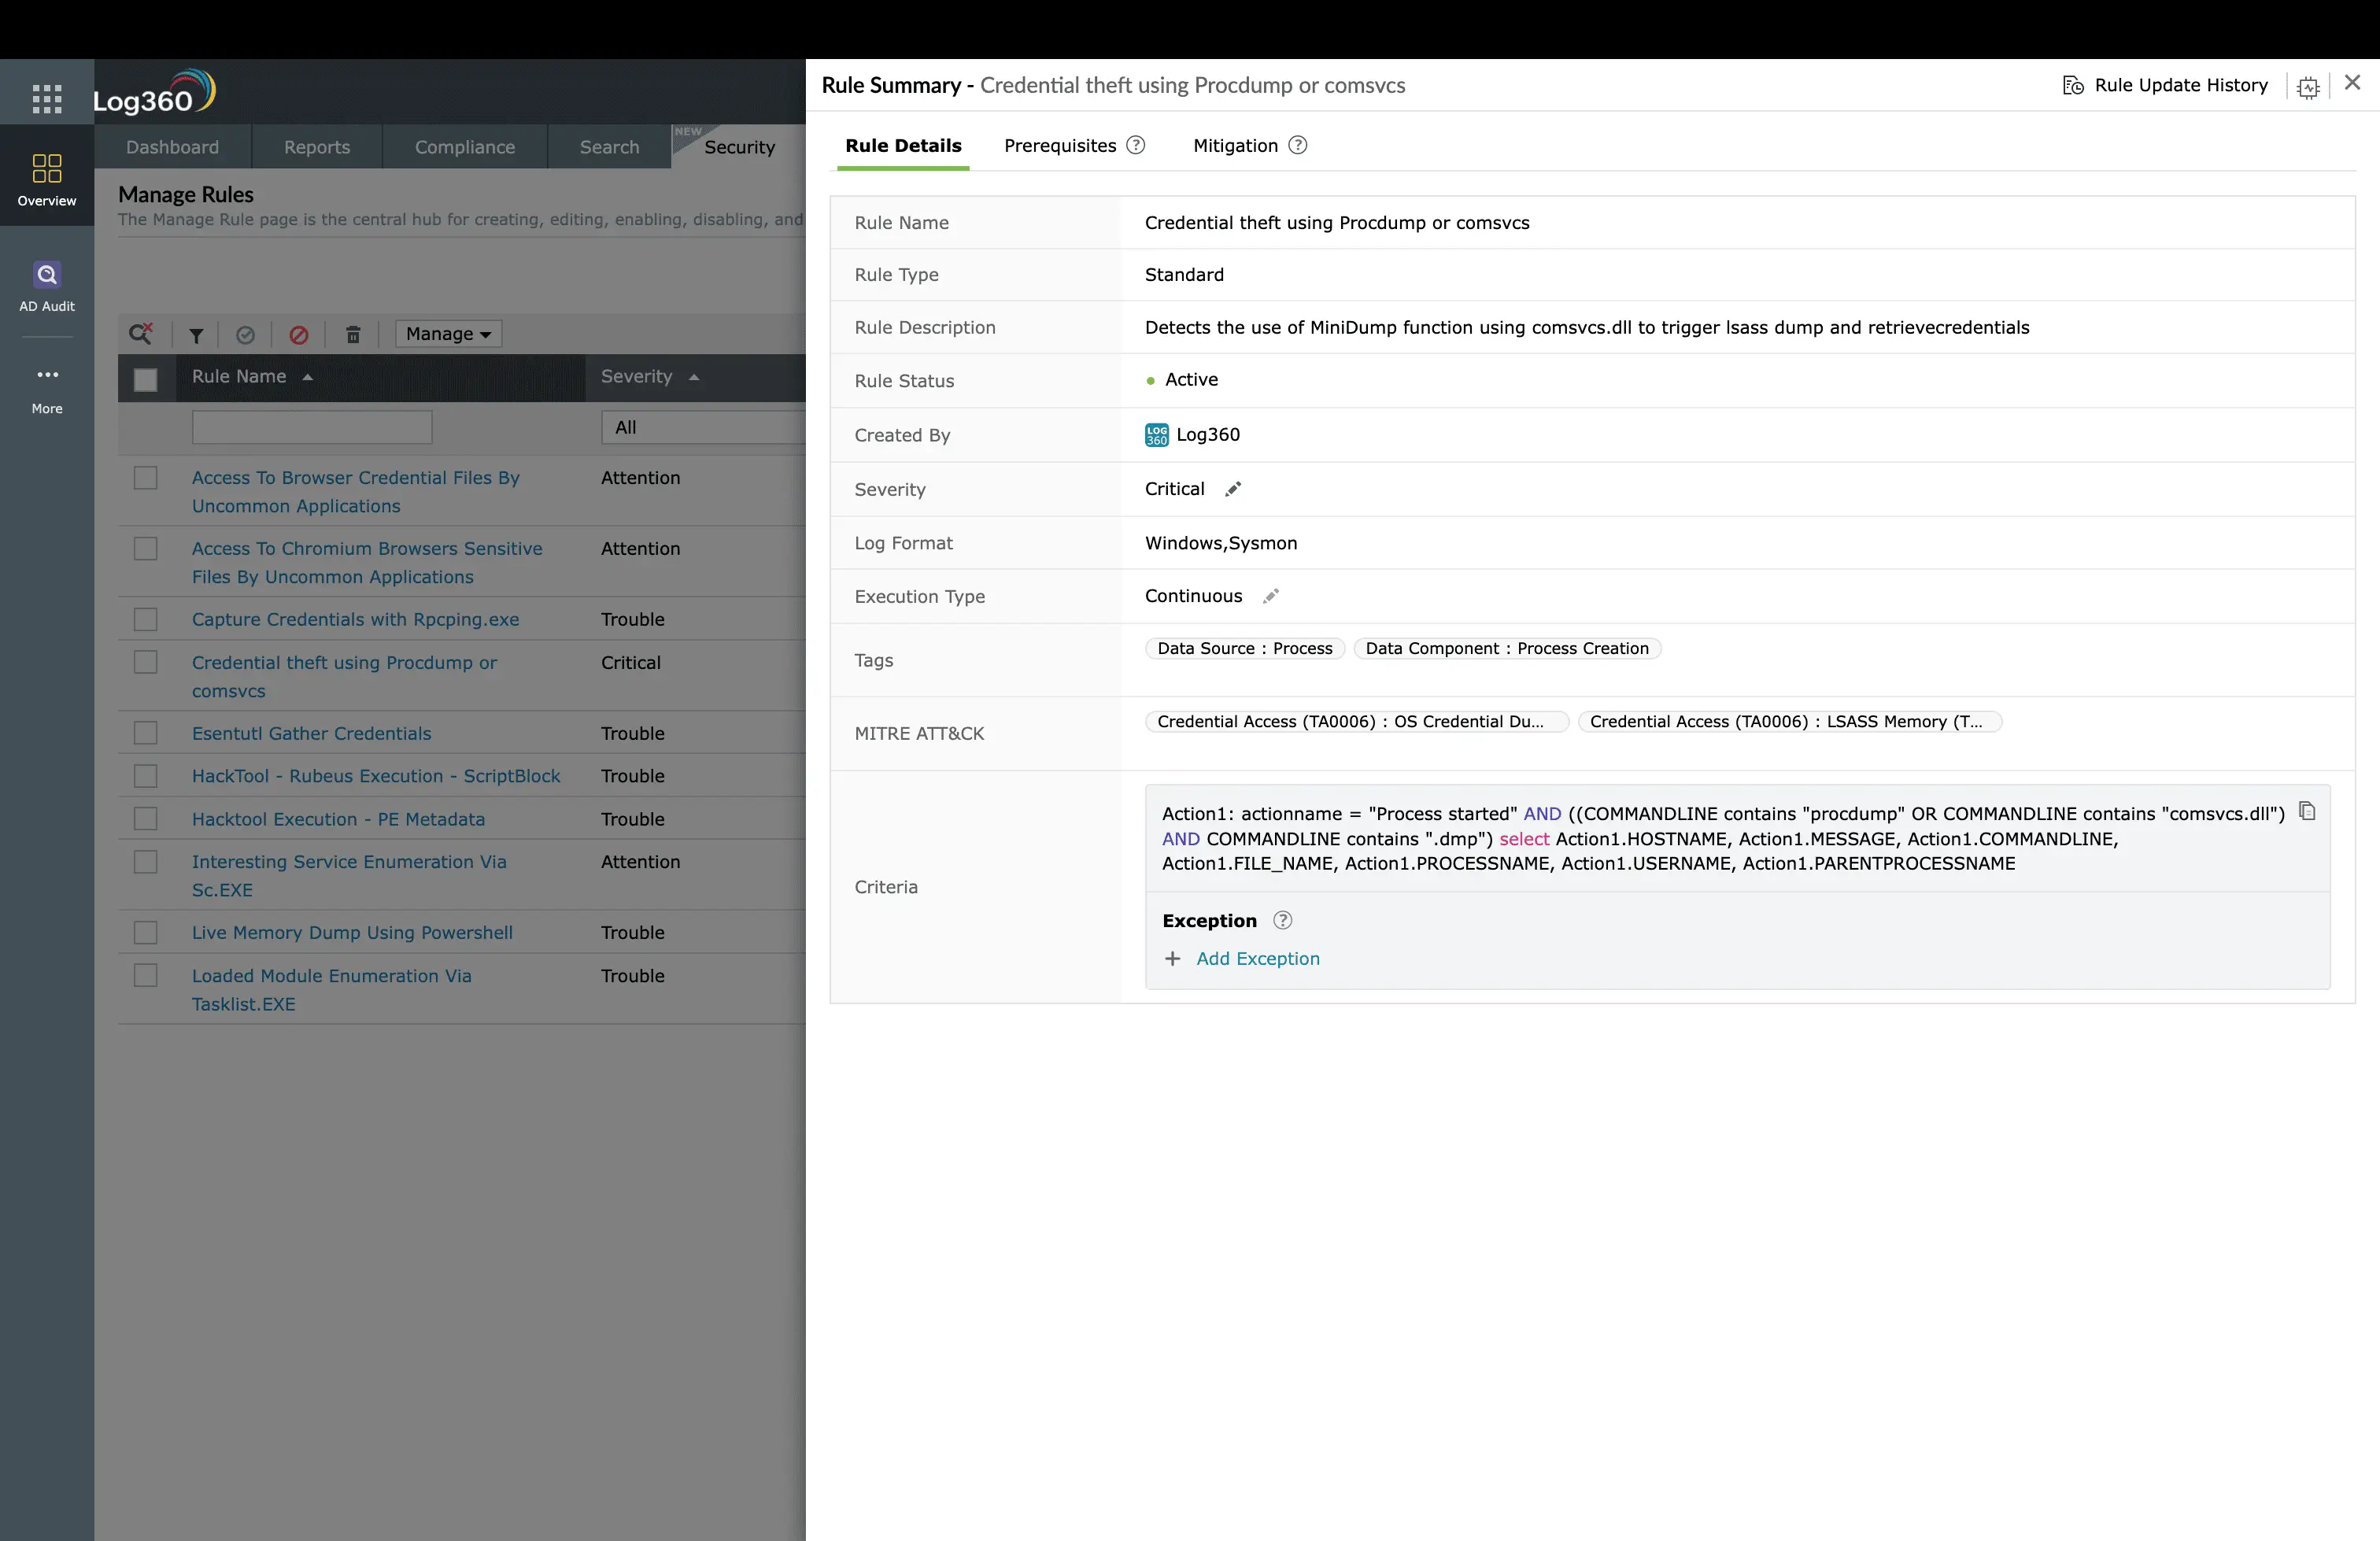Click the red disable rule icon

coord(299,335)
